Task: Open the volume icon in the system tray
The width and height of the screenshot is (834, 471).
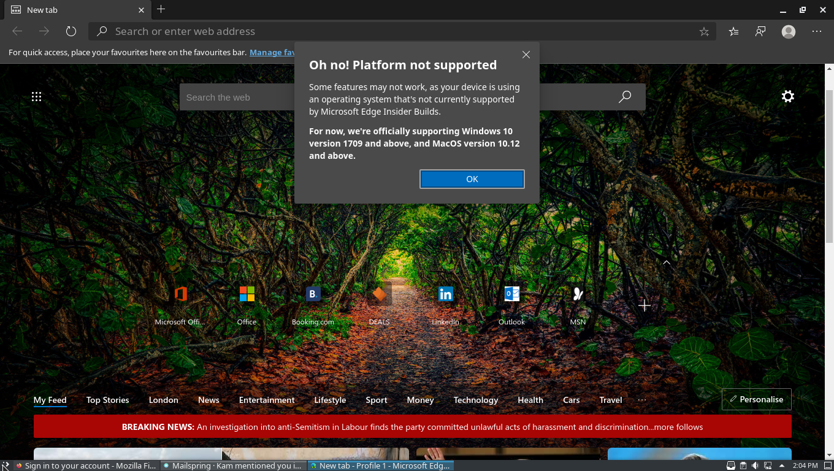Action: [x=755, y=465]
